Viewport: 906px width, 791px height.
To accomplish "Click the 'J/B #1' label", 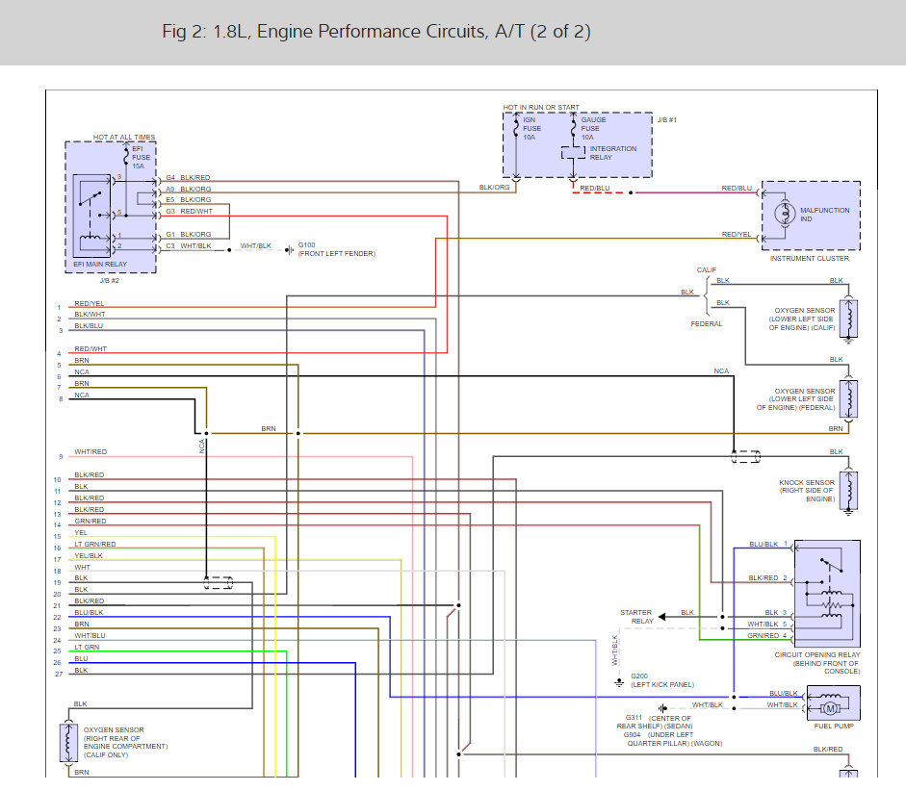I will click(x=667, y=120).
